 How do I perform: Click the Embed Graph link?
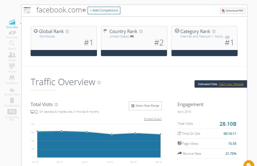tap(153, 119)
